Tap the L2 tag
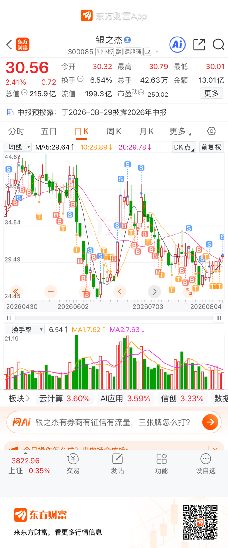 (x=147, y=52)
